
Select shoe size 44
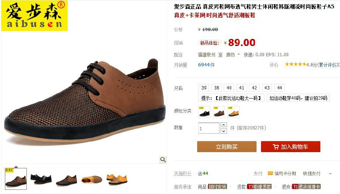[x=280, y=88]
